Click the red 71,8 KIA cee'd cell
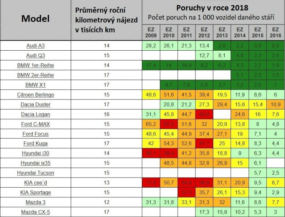 tap(151, 183)
